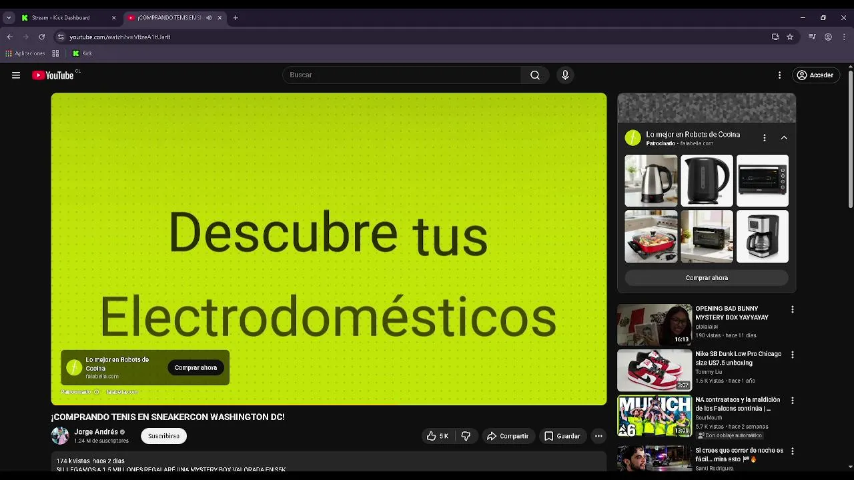Open a new browser tab
Viewport: 854px width, 480px height.
(236, 18)
